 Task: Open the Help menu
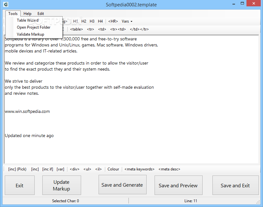27,14
